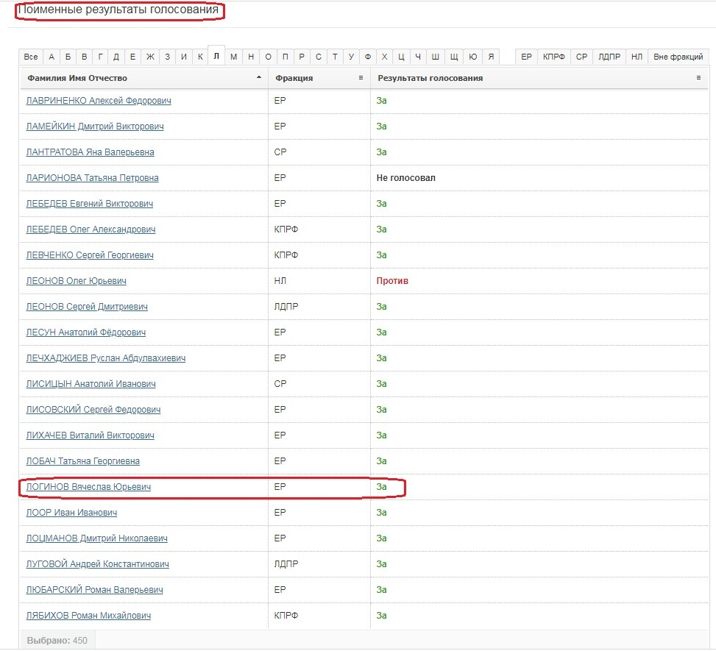The image size is (716, 651).
Task: Open ЛУГОВОЙ Андрей Константинович link
Action: tap(98, 563)
